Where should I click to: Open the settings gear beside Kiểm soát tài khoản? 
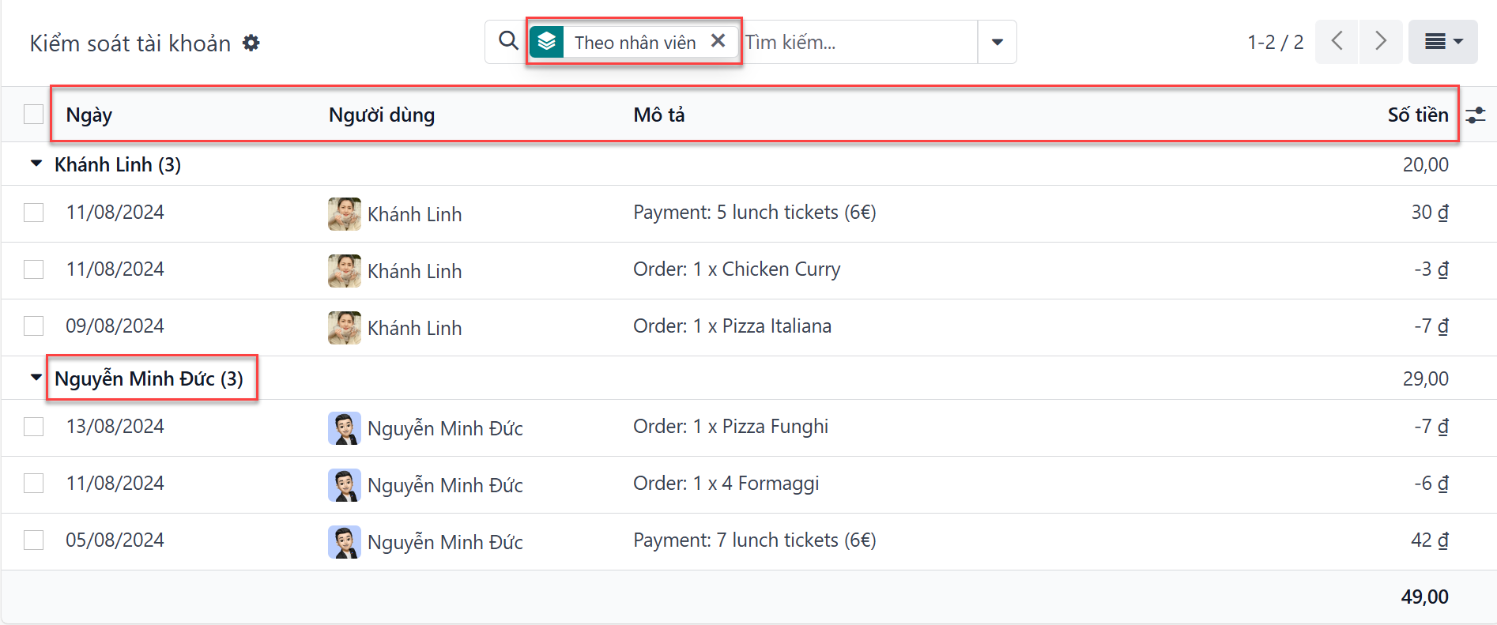[x=251, y=43]
